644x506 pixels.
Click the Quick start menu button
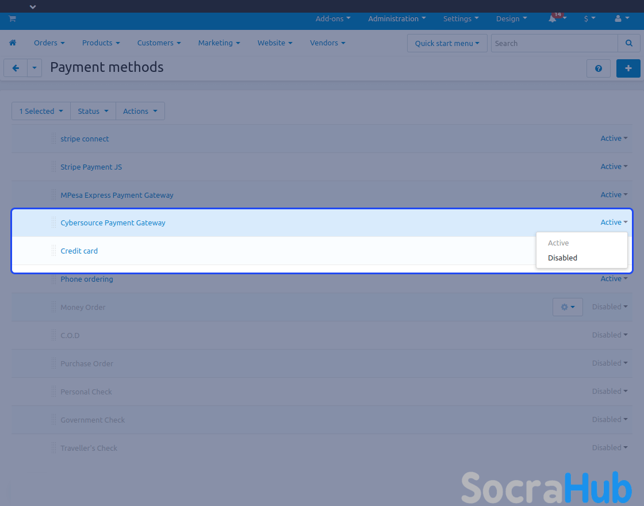(447, 43)
